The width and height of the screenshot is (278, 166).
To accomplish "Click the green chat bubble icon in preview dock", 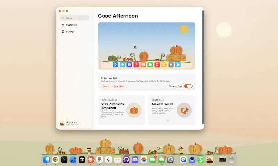I will click(x=150, y=65).
